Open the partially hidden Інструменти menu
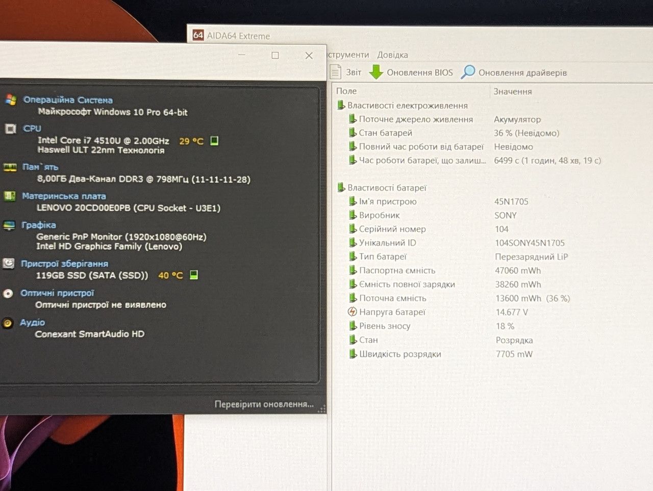This screenshot has width=653, height=491. point(348,55)
